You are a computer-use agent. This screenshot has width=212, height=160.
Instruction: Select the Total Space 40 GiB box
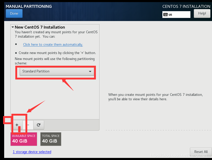click(51, 139)
